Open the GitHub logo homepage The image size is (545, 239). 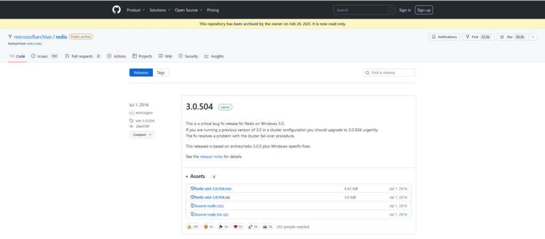coord(117,10)
